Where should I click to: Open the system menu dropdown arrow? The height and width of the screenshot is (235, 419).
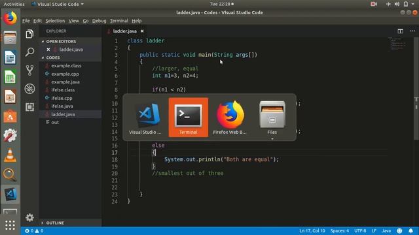pos(413,4)
